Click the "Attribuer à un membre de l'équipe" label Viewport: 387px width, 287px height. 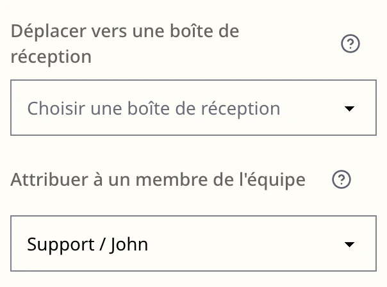tap(158, 179)
